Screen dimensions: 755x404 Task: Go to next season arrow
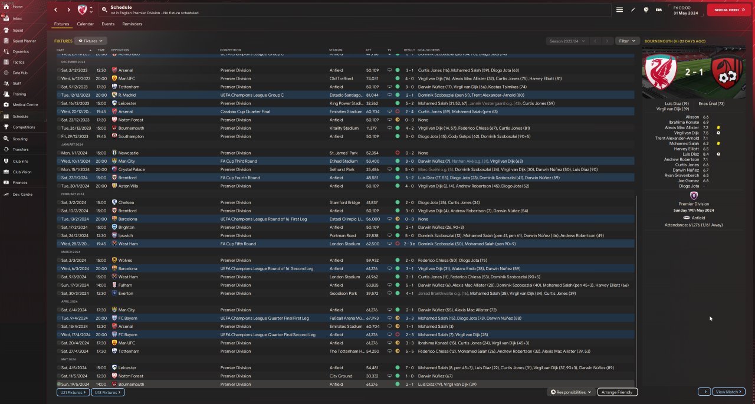(x=607, y=41)
